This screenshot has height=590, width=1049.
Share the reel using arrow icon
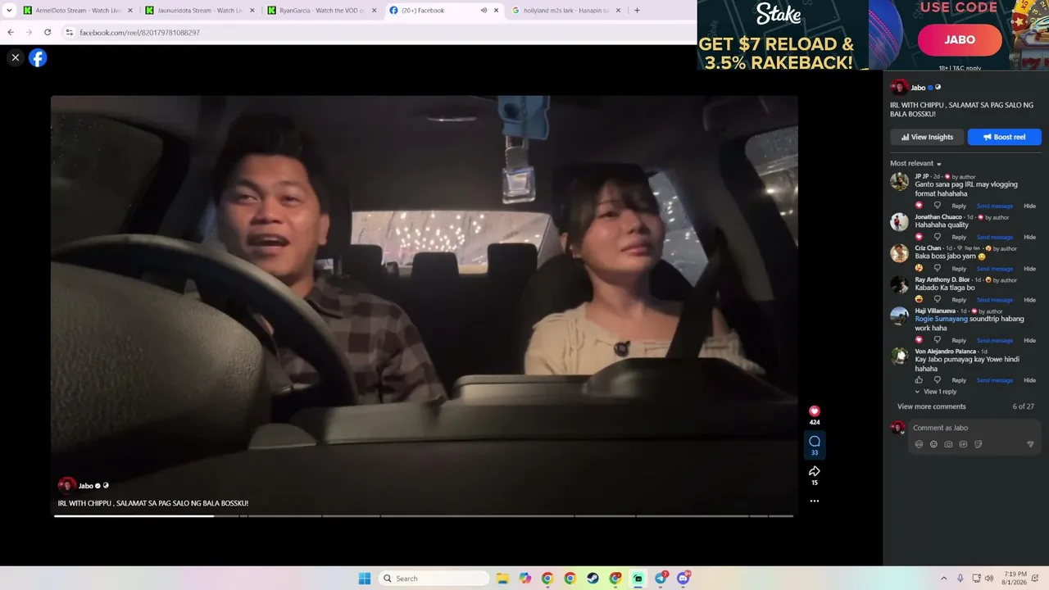(814, 471)
